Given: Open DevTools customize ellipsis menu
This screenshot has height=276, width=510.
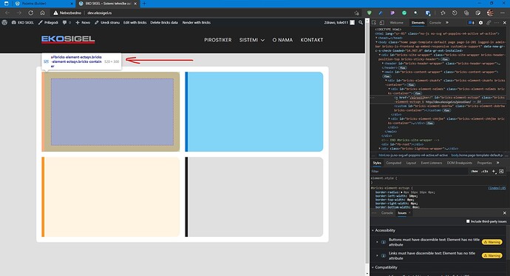Looking at the screenshot, I should (x=497, y=22).
